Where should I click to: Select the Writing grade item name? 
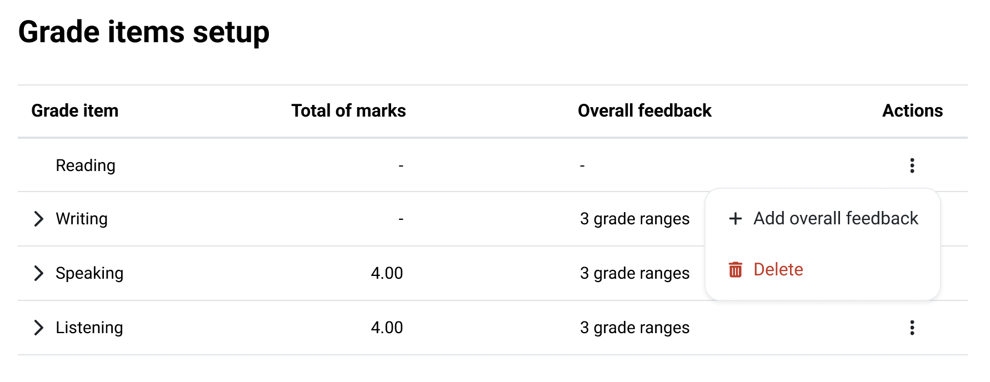point(82,219)
